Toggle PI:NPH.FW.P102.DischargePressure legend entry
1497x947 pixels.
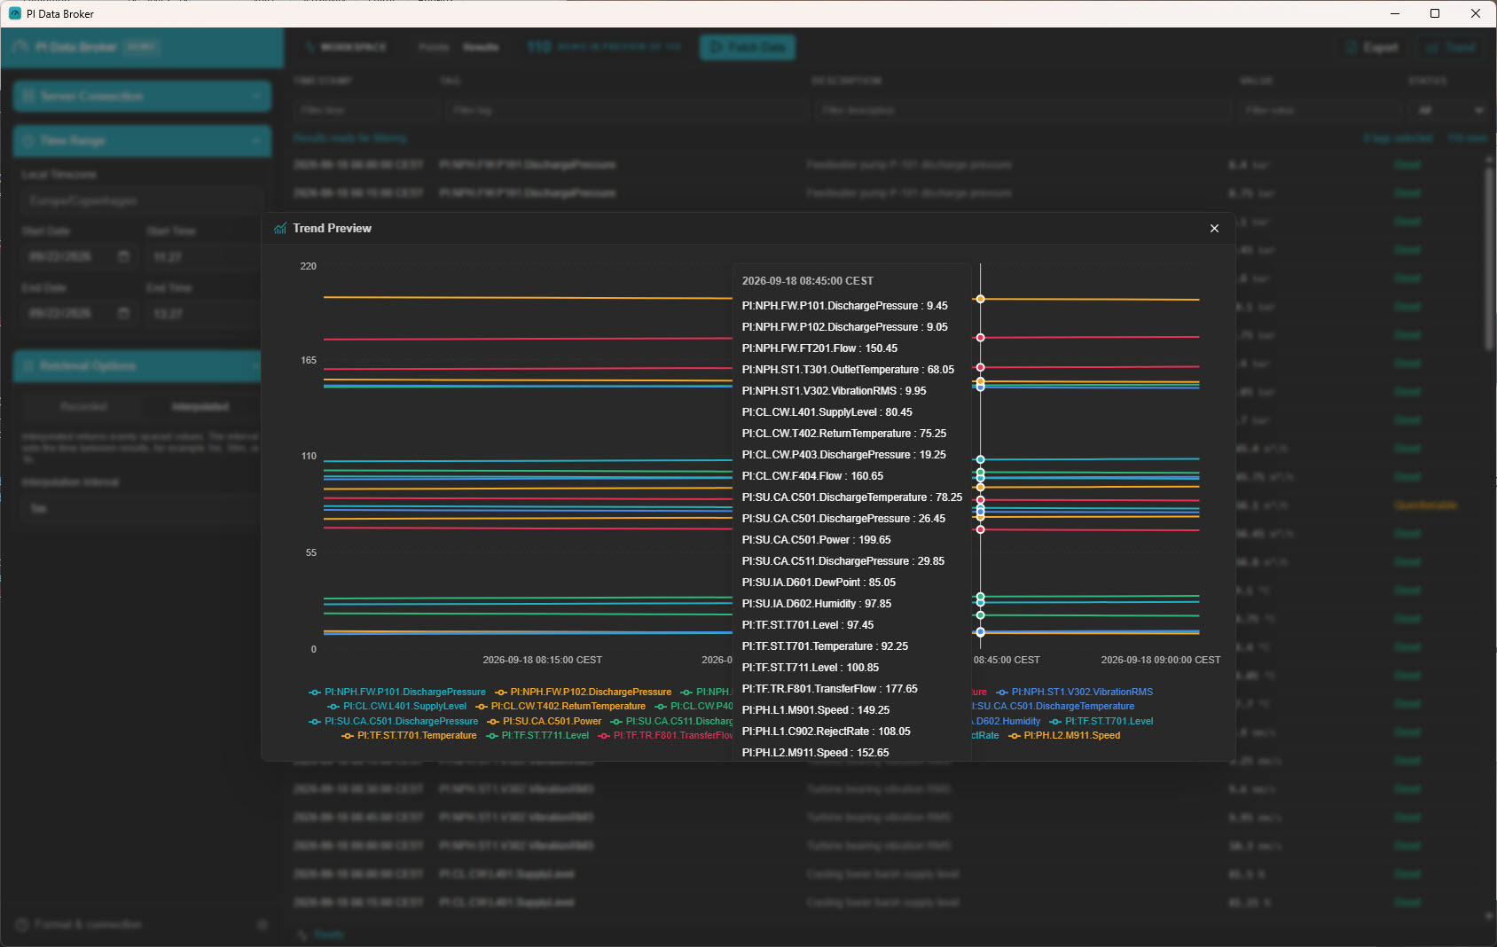point(583,693)
